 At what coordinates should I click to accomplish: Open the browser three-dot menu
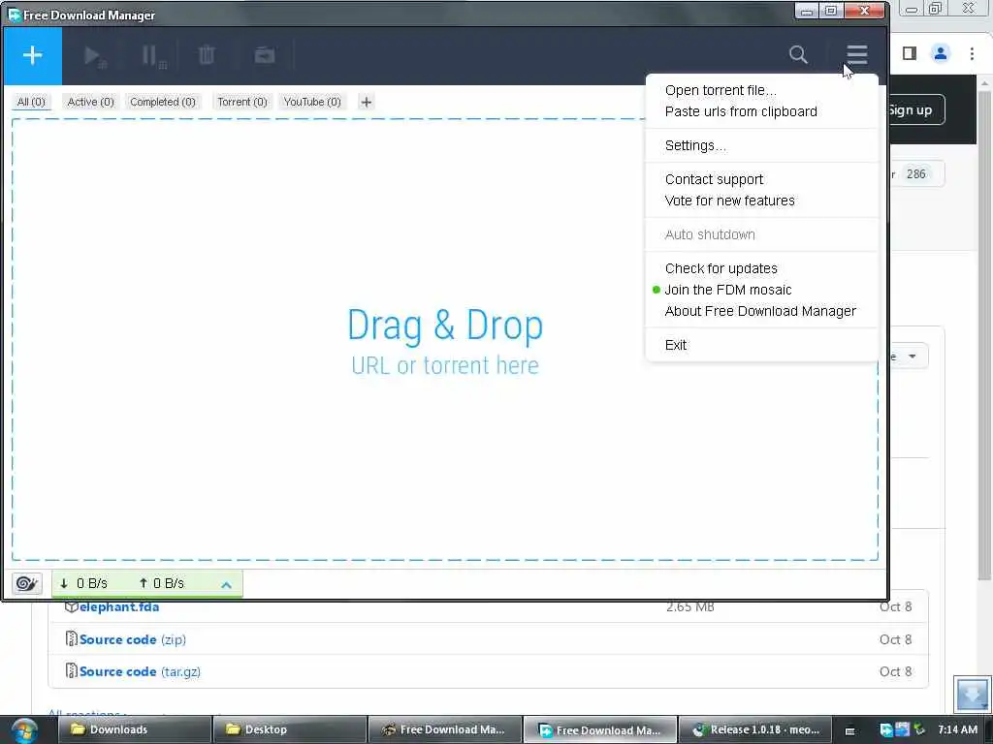(972, 54)
